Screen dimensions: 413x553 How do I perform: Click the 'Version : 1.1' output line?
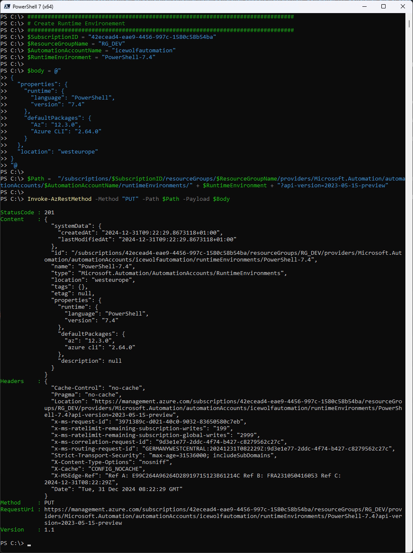[x=27, y=530]
